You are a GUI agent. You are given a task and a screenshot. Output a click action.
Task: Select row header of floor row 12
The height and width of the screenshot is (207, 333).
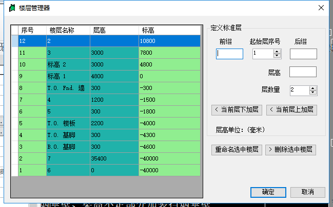coord(15,41)
